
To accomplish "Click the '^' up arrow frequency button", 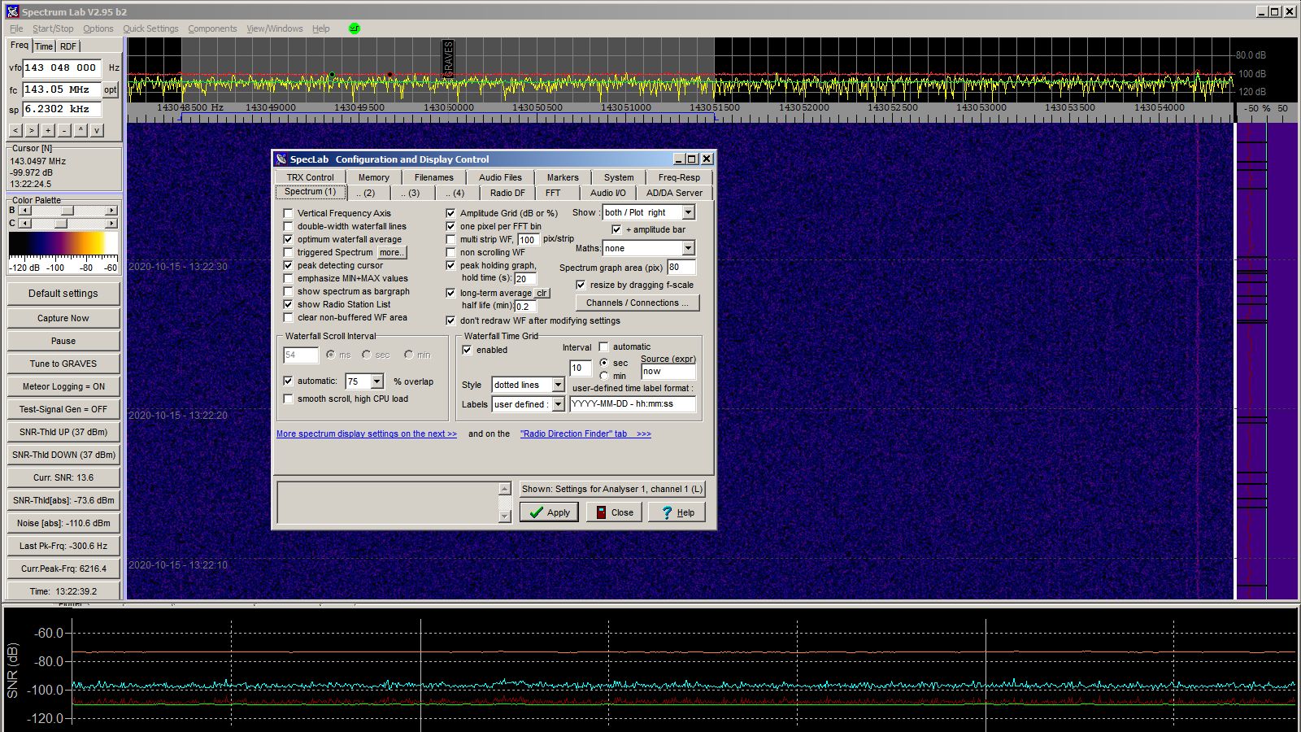I will click(x=80, y=130).
